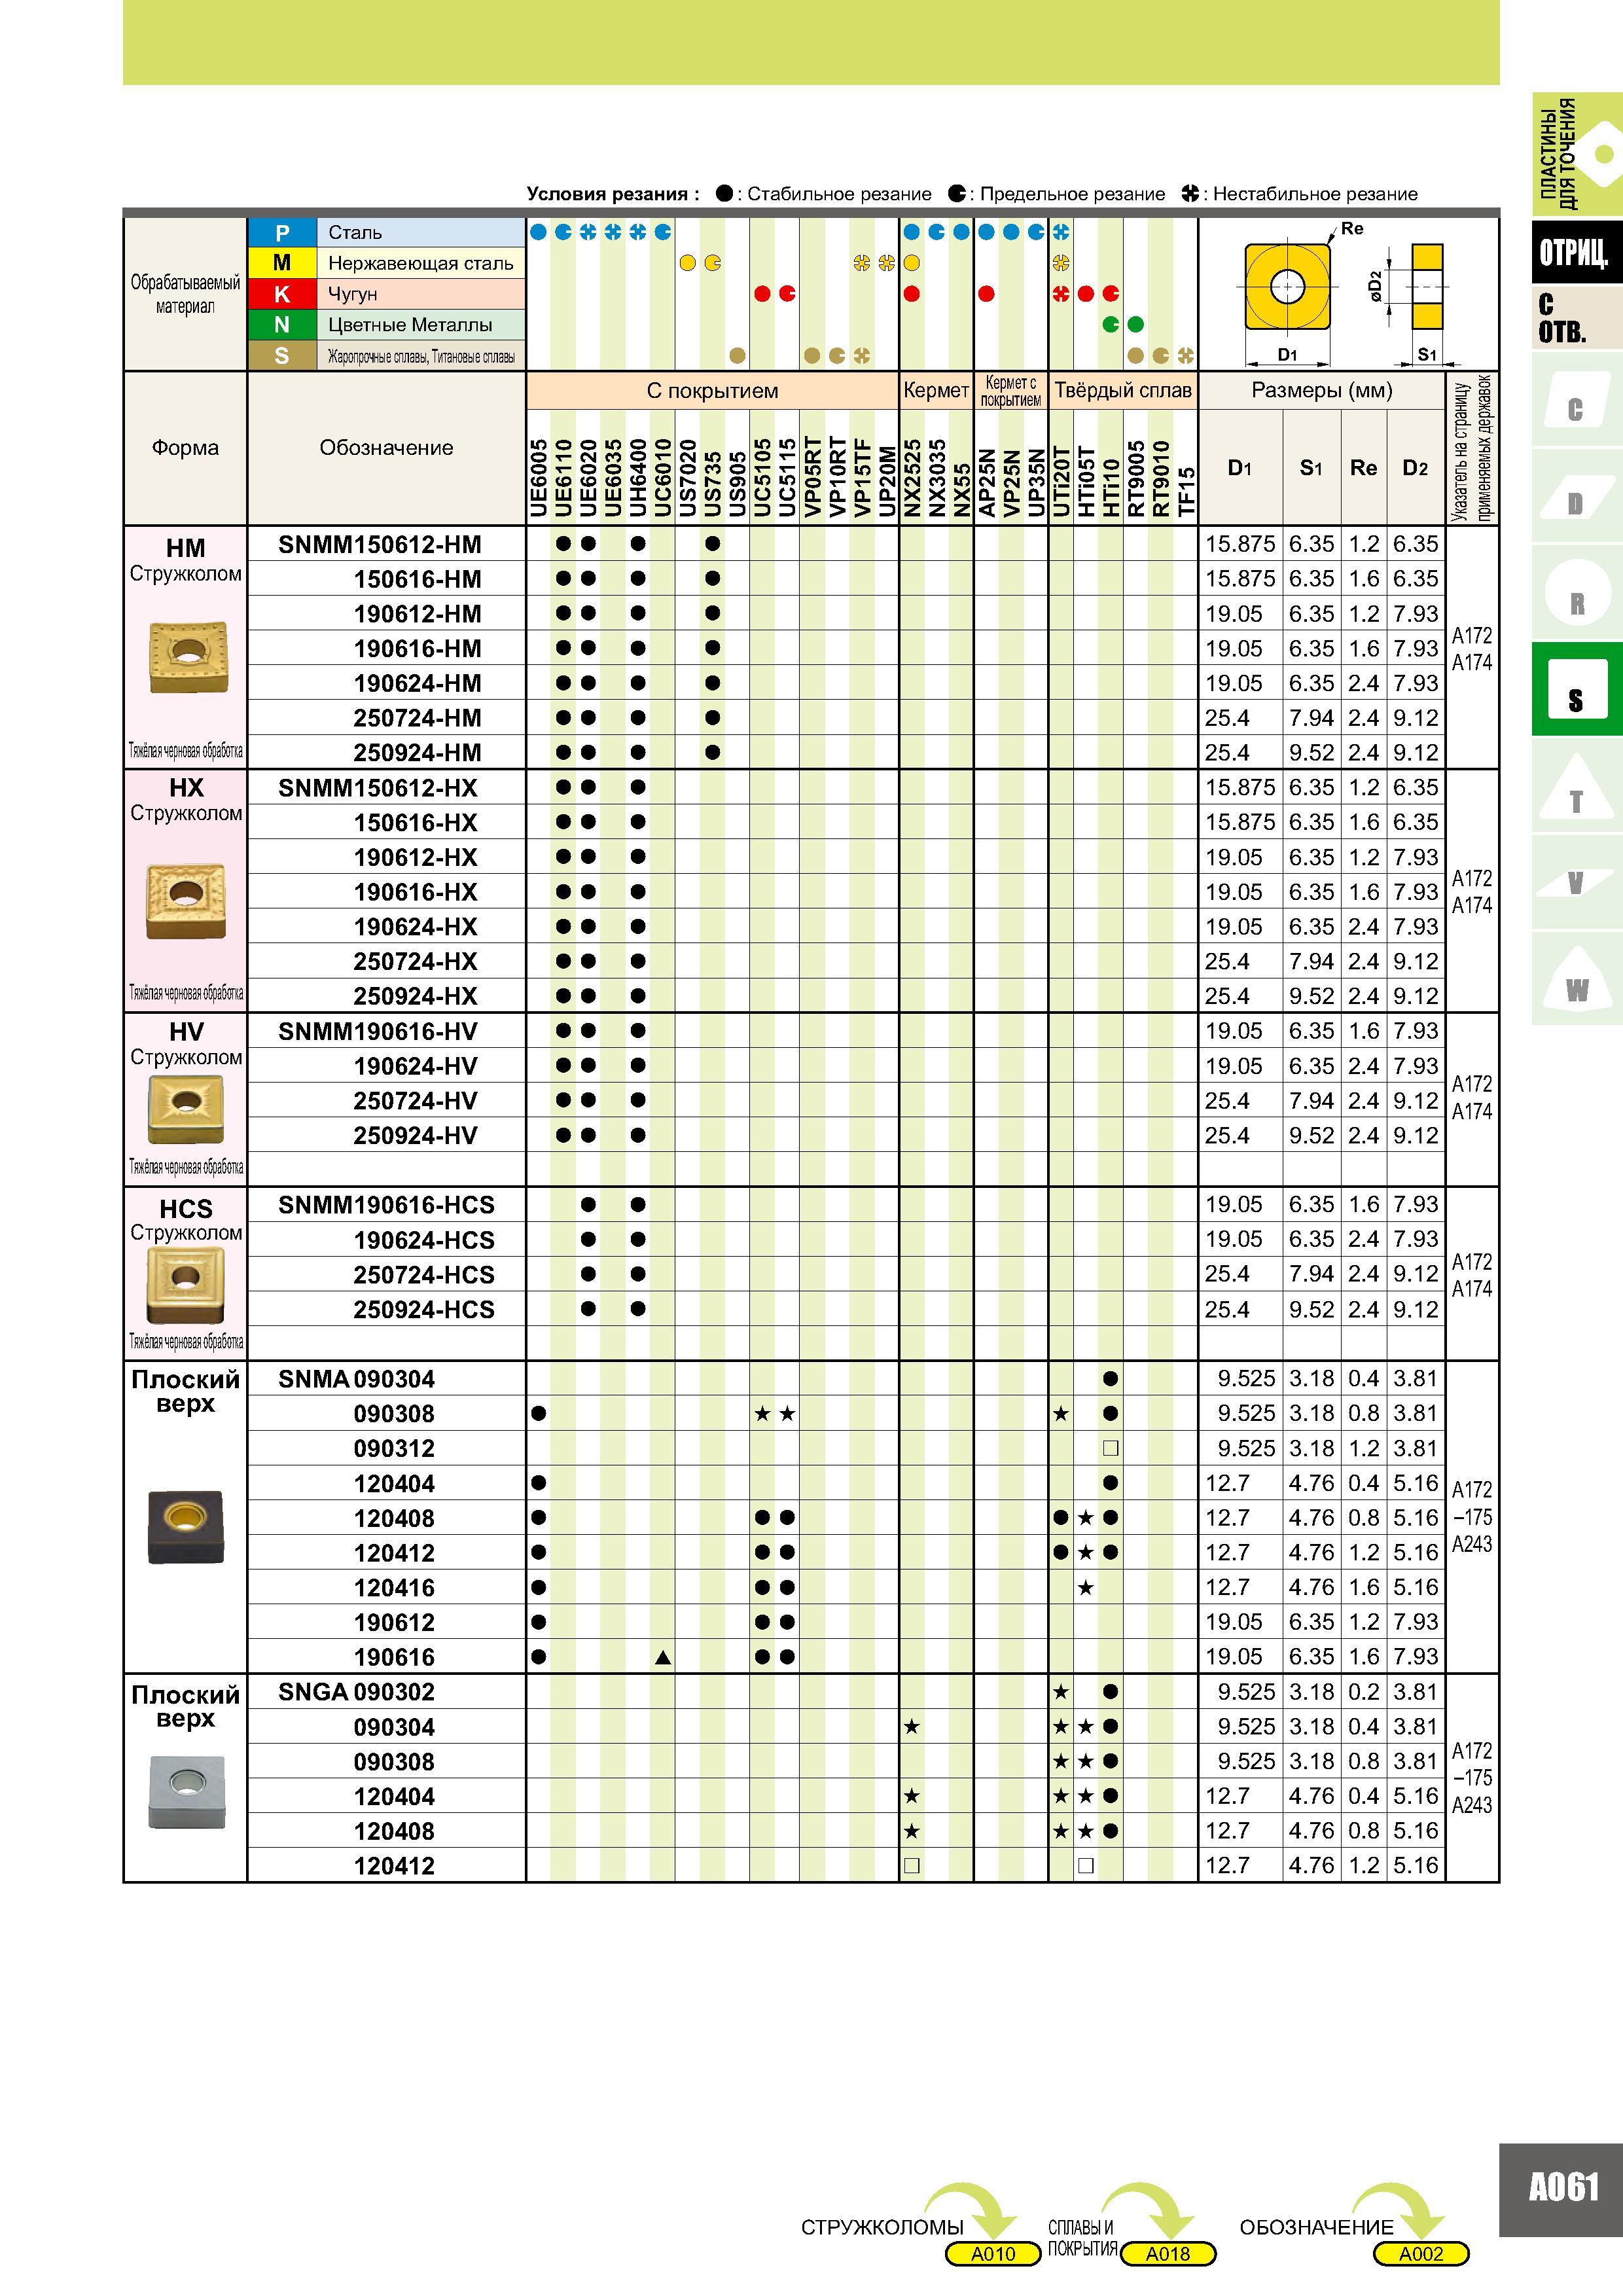1623x2296 pixels.
Task: Click the ОБОЗНАЧЕНИЕ label at the bottom
Action: 1316,2227
